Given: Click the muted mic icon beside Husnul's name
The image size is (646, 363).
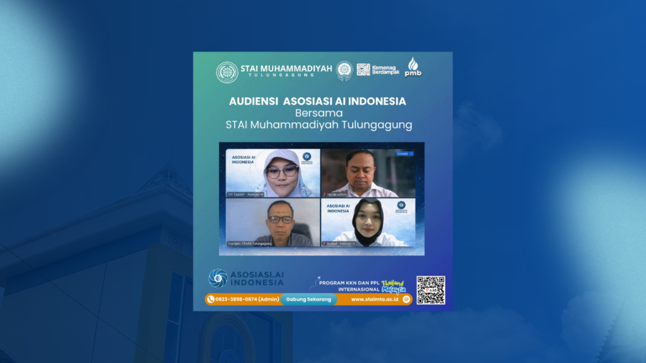Looking at the screenshot, I should (x=324, y=243).
